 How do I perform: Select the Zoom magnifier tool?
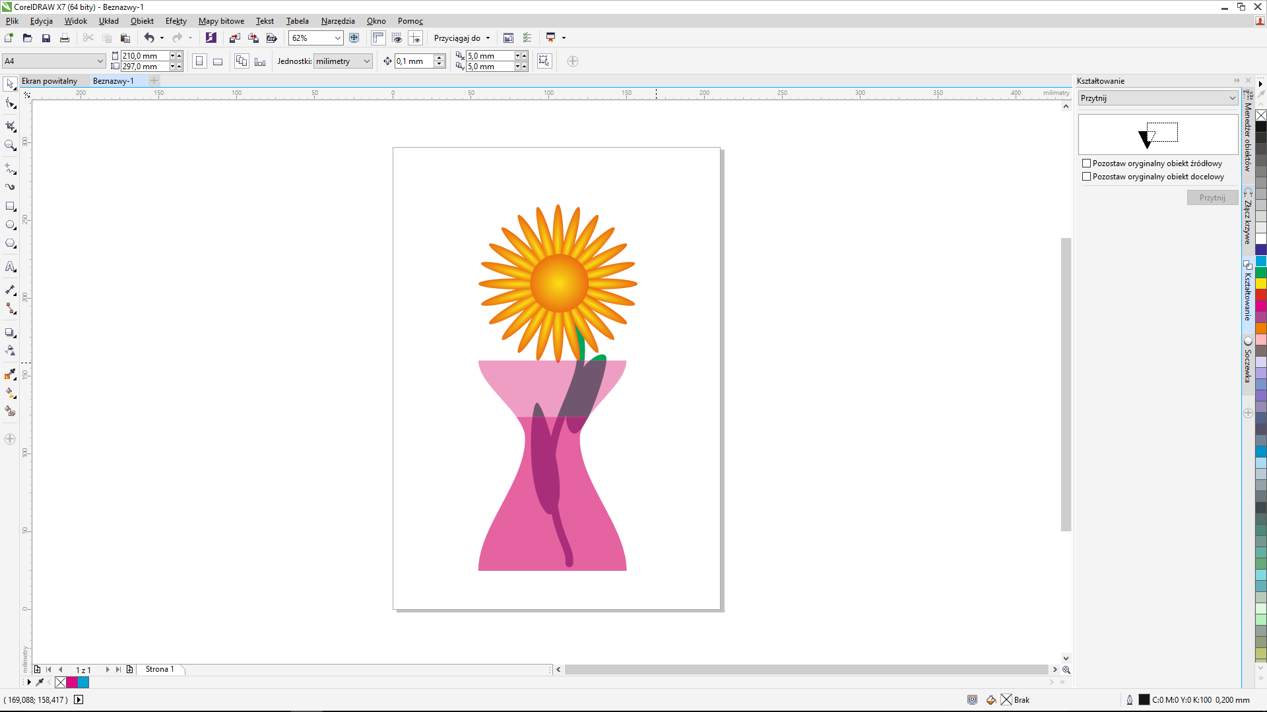tap(10, 145)
